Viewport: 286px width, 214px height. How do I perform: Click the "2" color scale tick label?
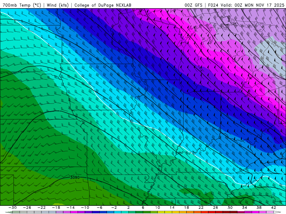[128, 208]
